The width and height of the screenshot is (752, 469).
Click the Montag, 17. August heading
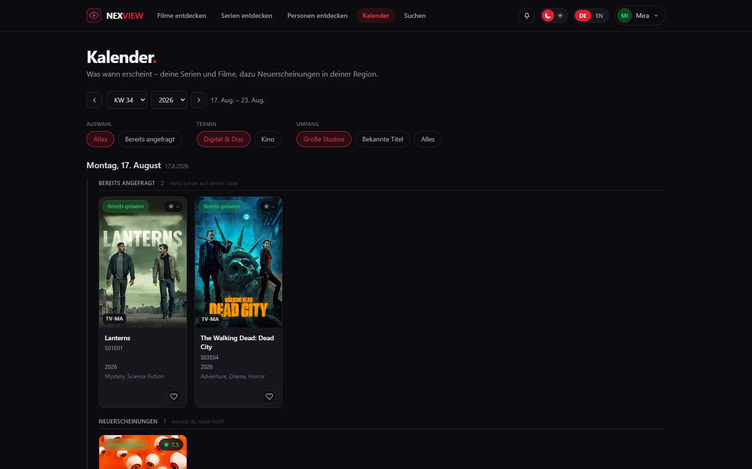124,165
